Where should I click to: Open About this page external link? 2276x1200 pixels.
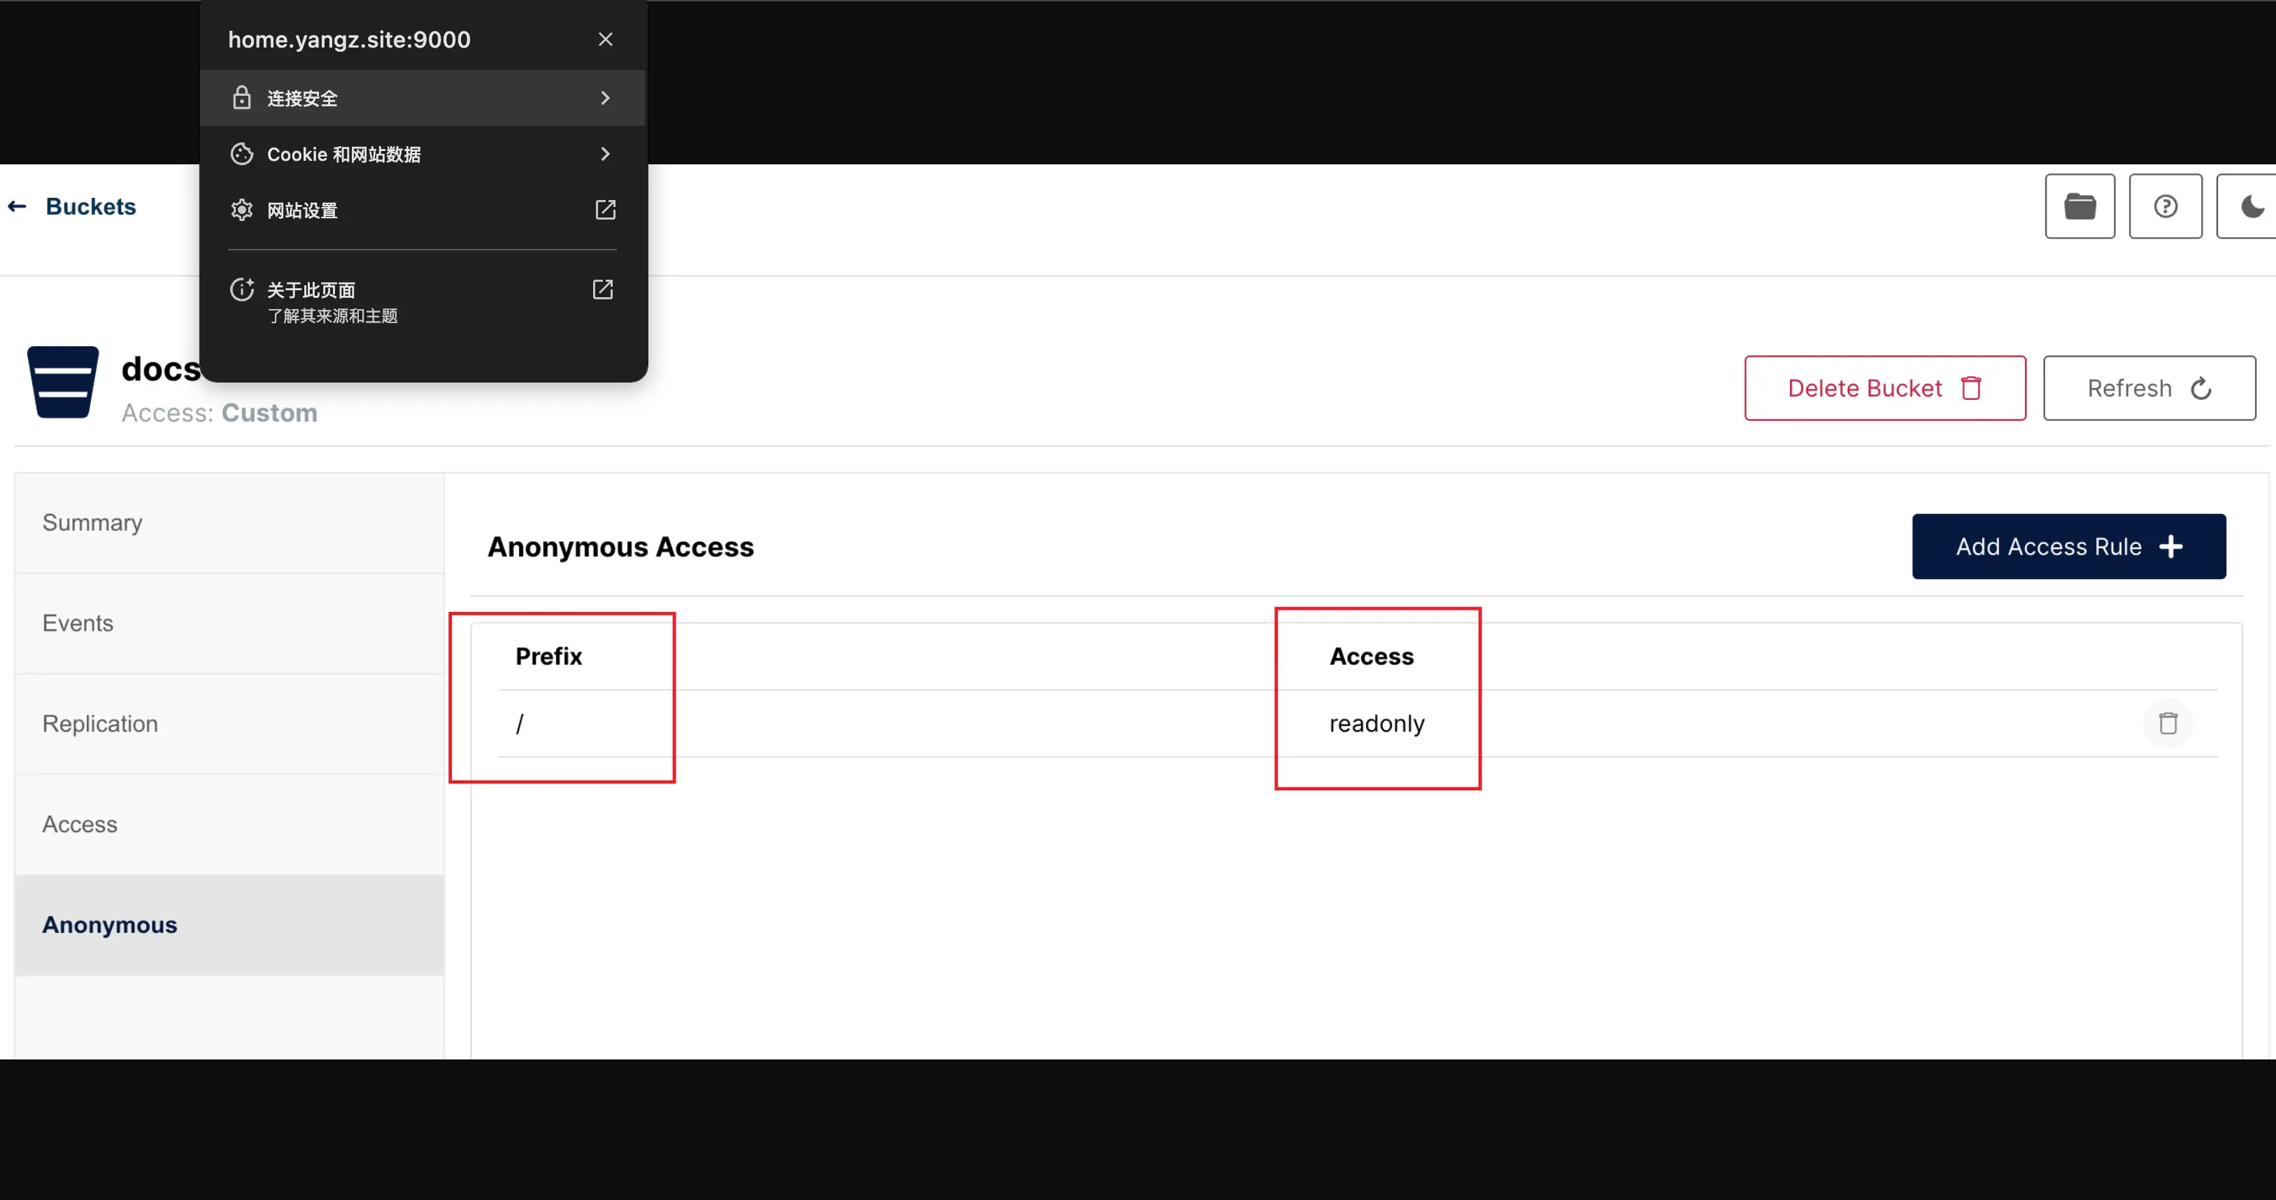[603, 290]
